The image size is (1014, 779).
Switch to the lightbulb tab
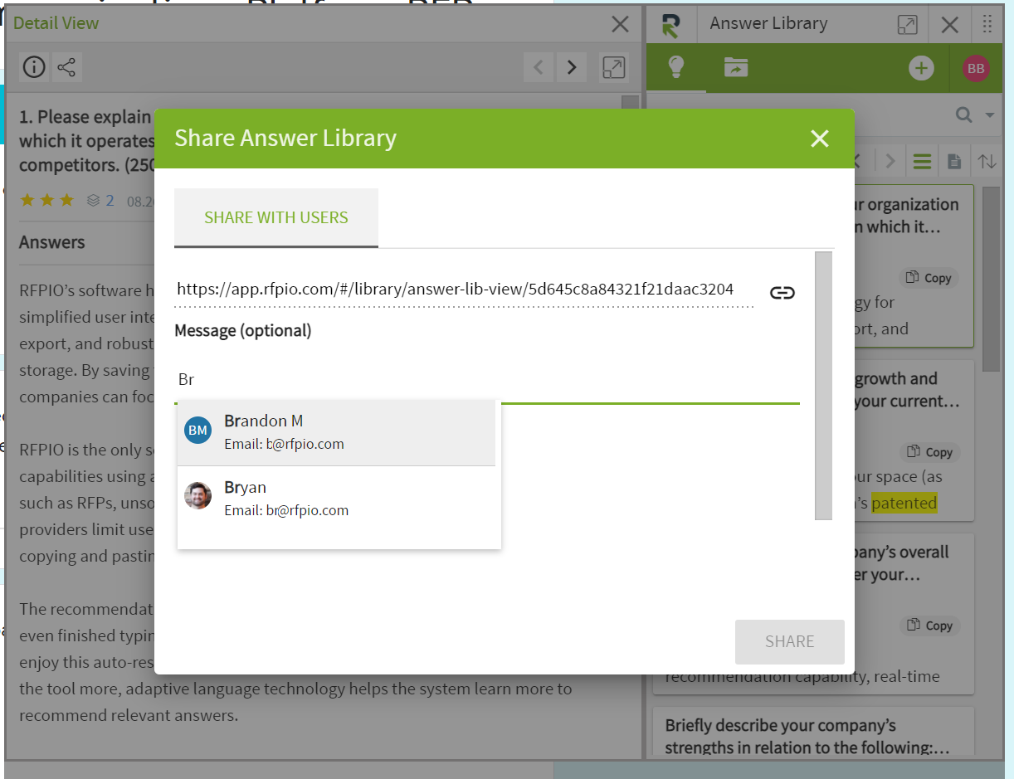[676, 67]
